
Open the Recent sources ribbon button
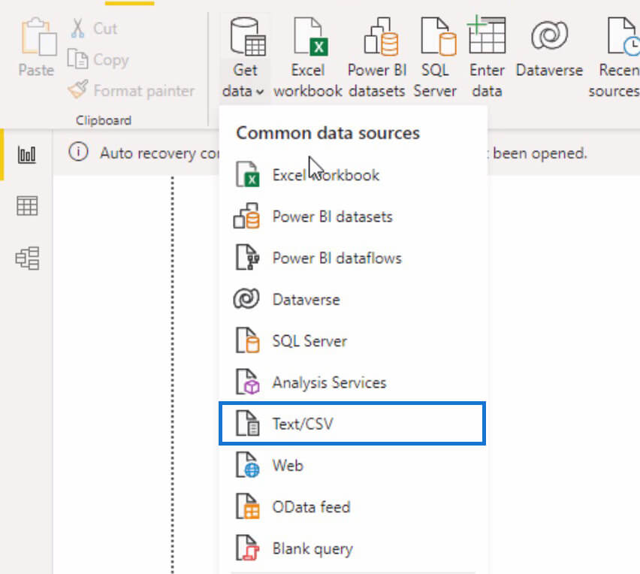coord(614,59)
